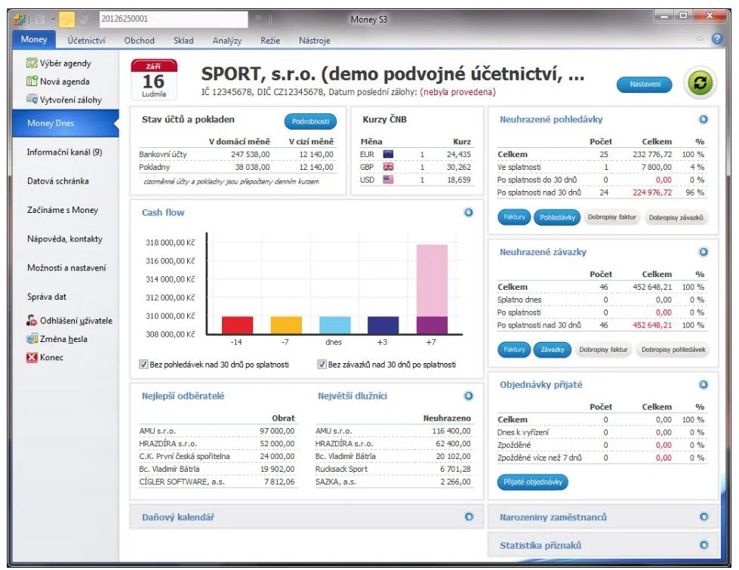Open the Přijaté objednávky button
Viewport: 739px width, 570px height.
pos(533,482)
